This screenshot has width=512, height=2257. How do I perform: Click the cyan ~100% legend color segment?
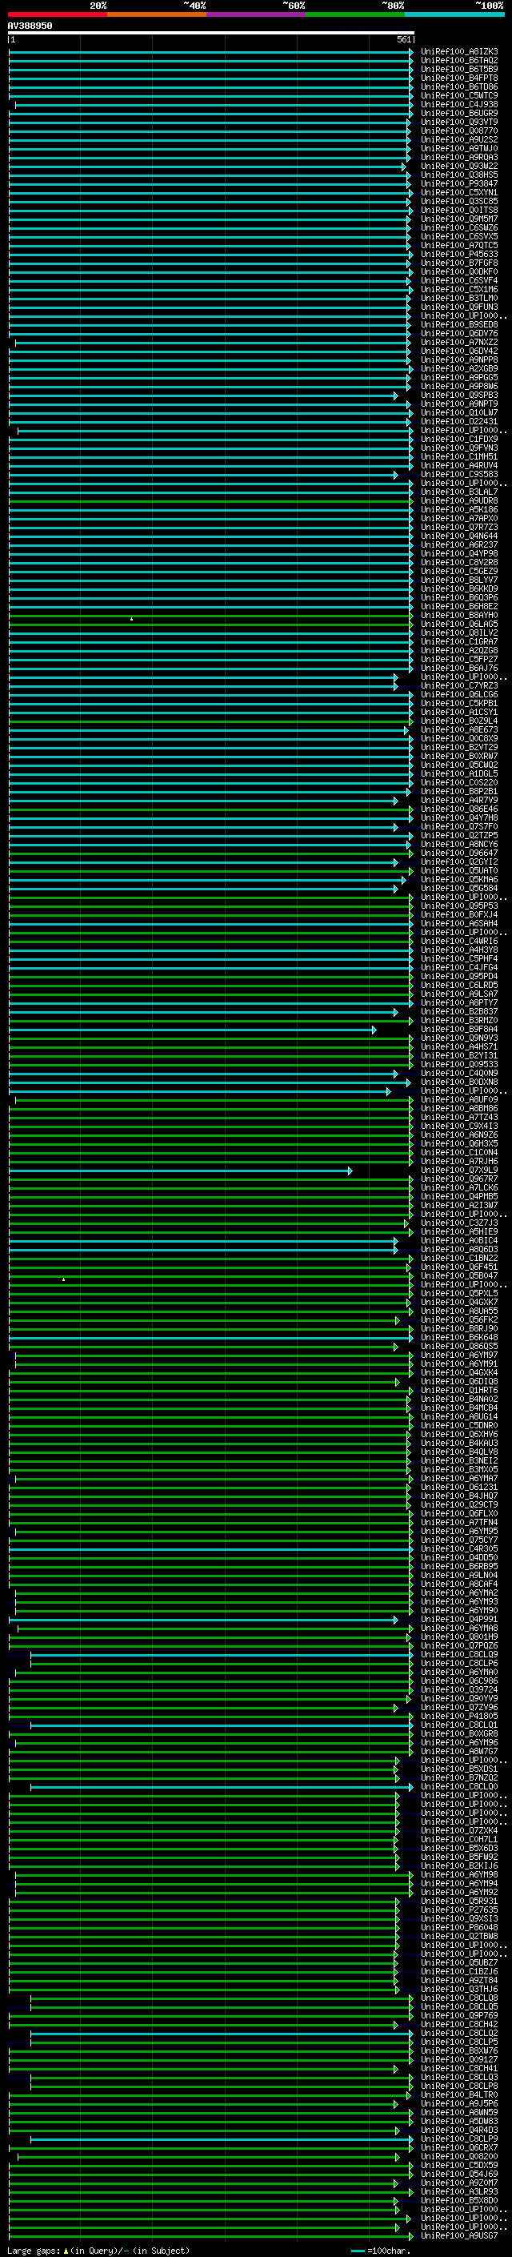[454, 14]
